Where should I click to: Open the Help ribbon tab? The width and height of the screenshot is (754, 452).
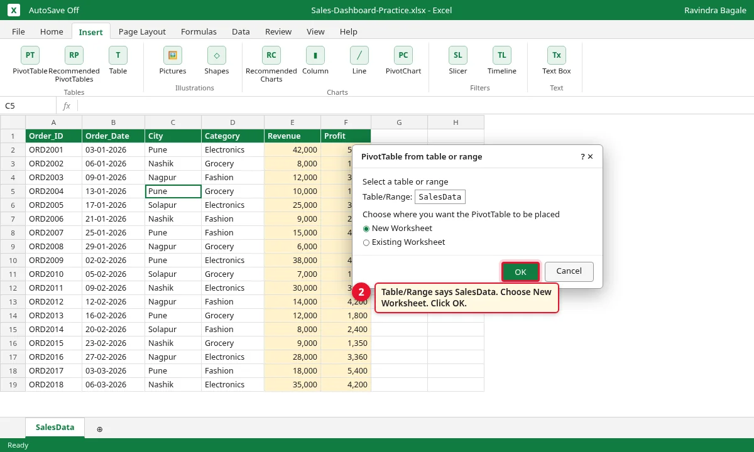click(349, 31)
